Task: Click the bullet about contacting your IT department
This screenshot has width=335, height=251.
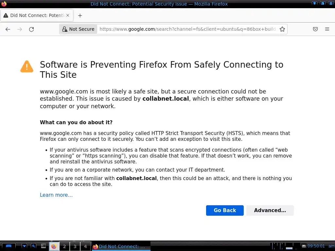Action: [137, 170]
